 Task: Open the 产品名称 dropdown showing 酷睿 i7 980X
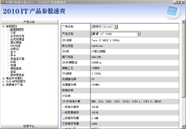[139, 34]
